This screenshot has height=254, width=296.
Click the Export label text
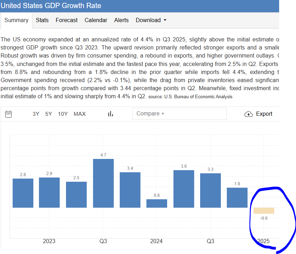click(264, 114)
